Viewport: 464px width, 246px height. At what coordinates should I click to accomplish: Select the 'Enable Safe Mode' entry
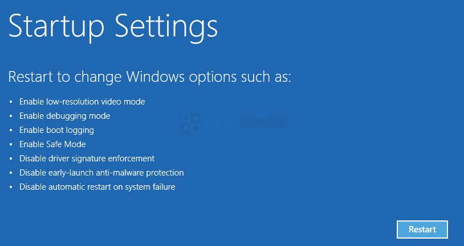52,144
